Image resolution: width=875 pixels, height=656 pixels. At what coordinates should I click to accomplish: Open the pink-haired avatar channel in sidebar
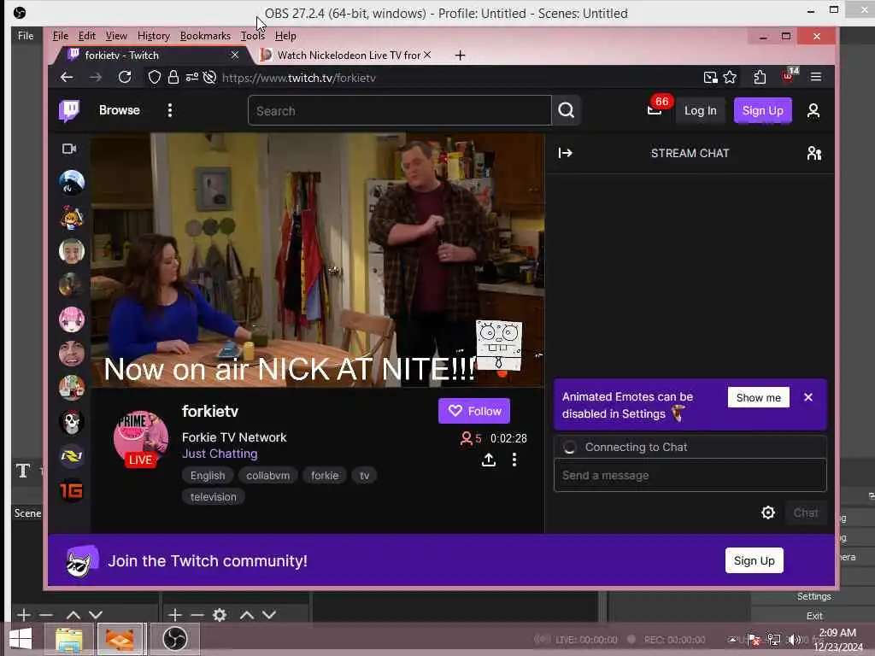(72, 319)
